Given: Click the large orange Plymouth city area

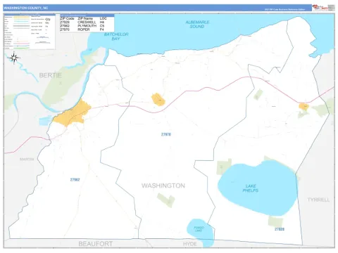Looking at the screenshot, I should [x=72, y=113].
